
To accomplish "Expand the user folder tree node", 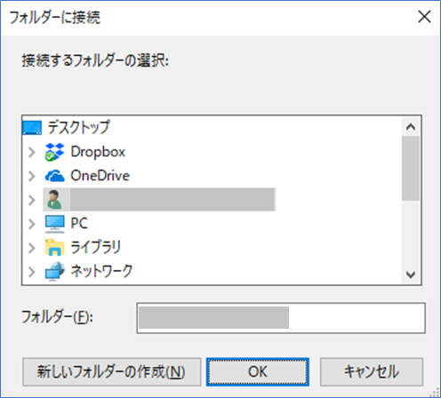I will (32, 200).
